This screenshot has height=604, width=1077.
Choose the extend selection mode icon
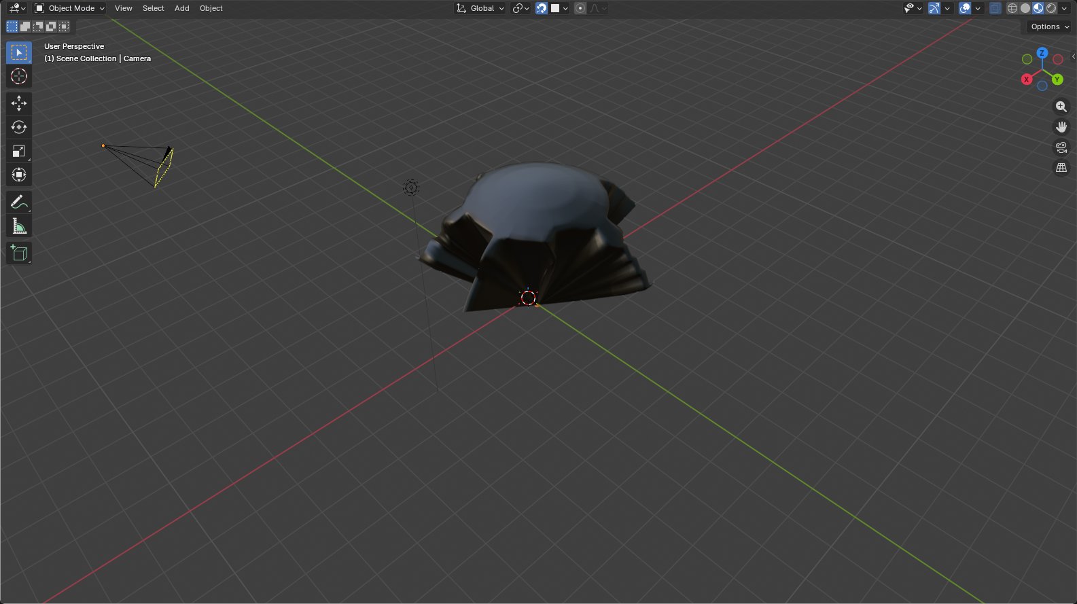tap(25, 26)
